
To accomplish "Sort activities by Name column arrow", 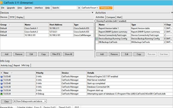I will click(108, 25).
